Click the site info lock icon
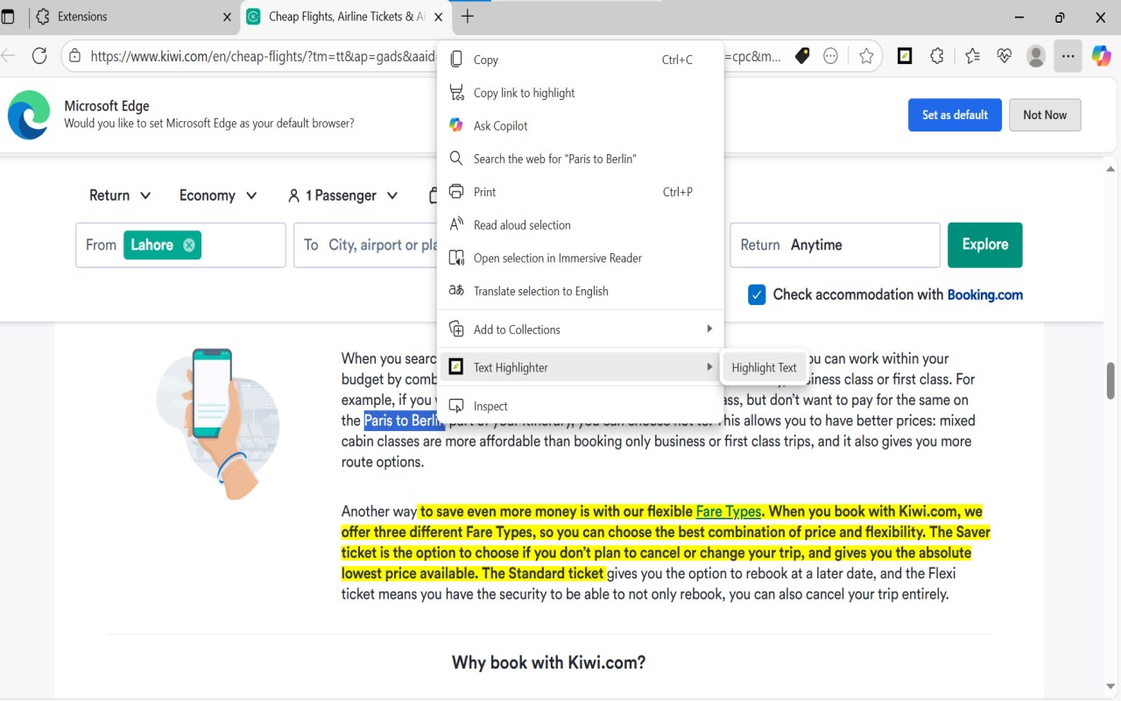 [x=75, y=56]
